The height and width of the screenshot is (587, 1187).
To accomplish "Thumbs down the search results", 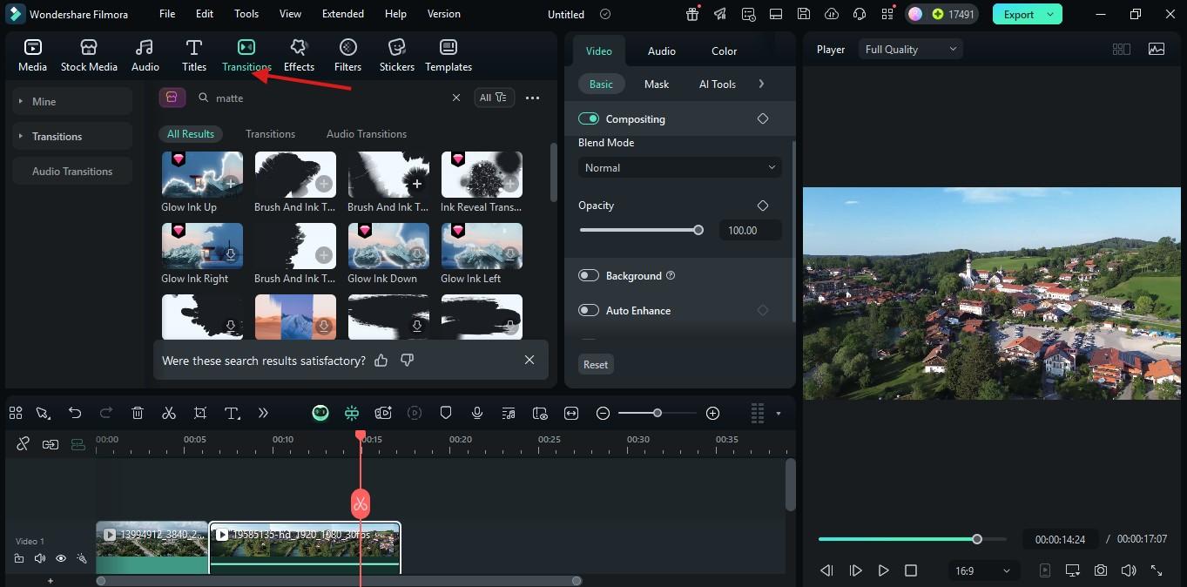I will click(407, 360).
